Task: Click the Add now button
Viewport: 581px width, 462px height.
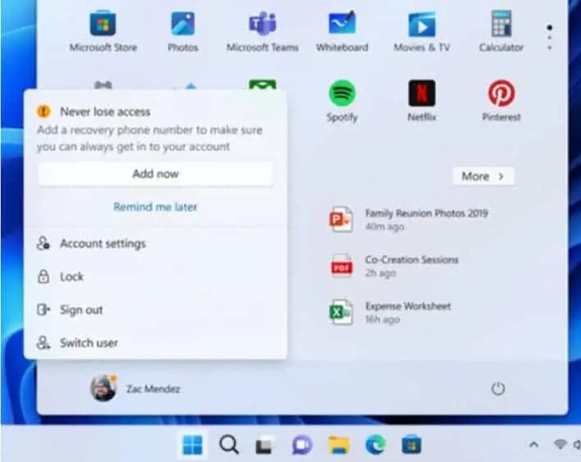Action: pyautogui.click(x=156, y=174)
